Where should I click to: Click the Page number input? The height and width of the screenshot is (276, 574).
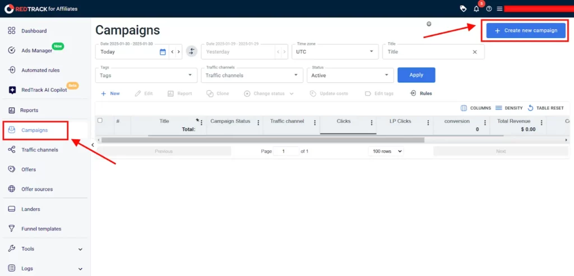tap(286, 151)
